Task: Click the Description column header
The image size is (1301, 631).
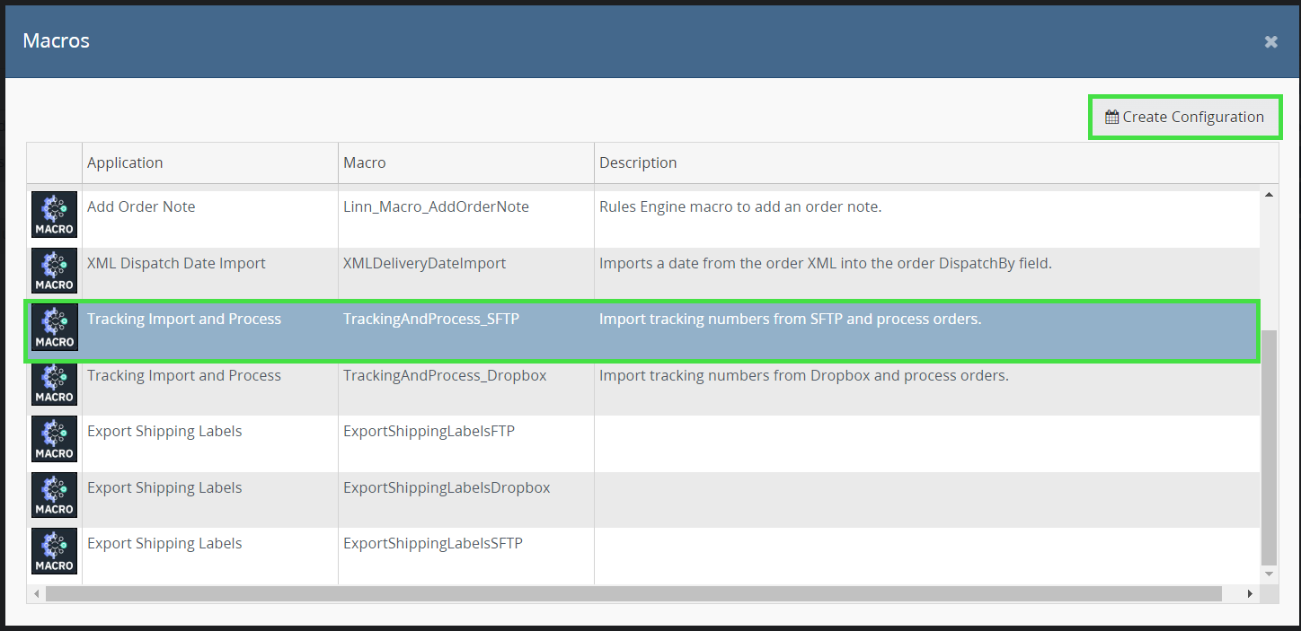Action: pyautogui.click(x=638, y=162)
